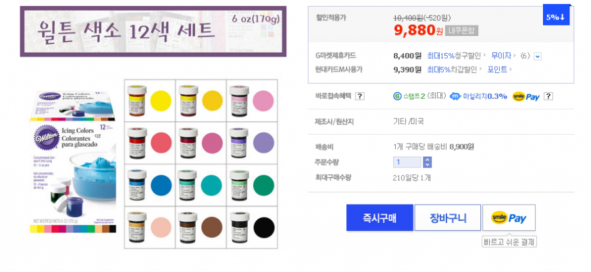The width and height of the screenshot is (591, 272).
Task: Click the black color swatch circle
Action: point(263,227)
